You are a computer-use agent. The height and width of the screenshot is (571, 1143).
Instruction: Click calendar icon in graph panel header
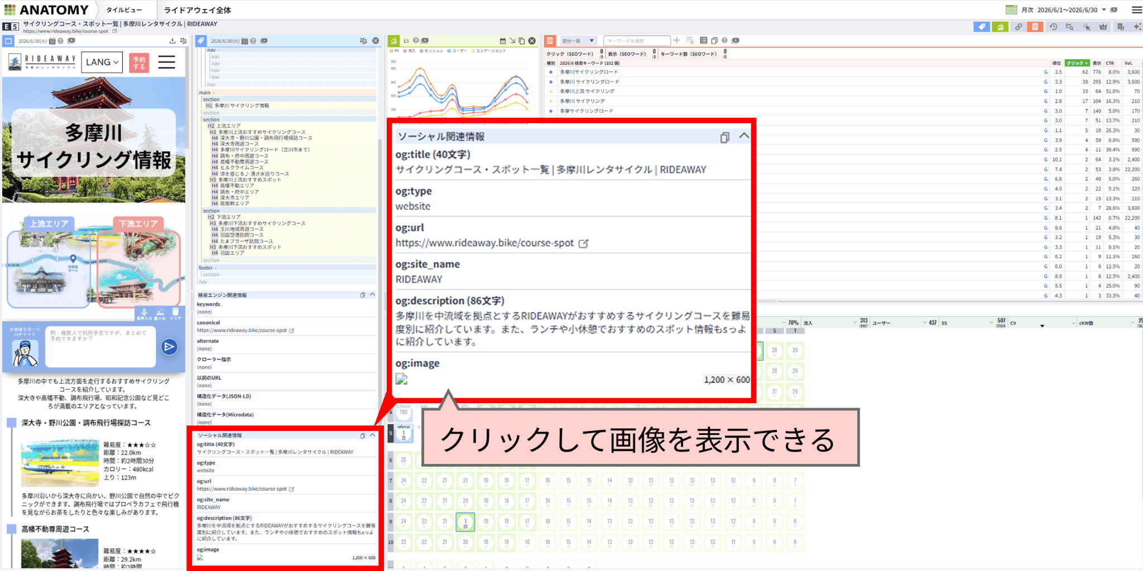[502, 41]
